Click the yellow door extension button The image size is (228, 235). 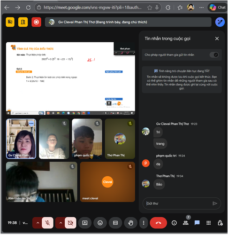[23, 22]
